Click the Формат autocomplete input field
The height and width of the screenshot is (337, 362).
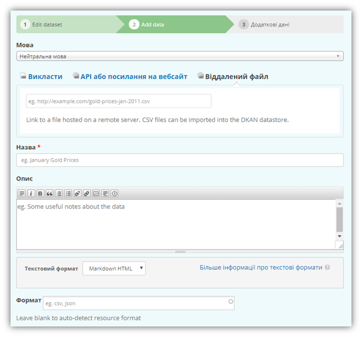138,303
